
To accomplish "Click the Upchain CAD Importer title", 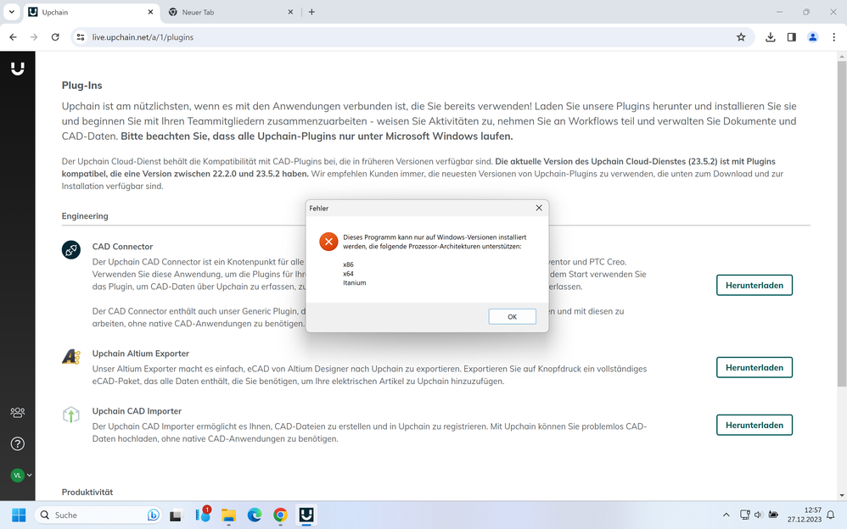I will (x=137, y=411).
